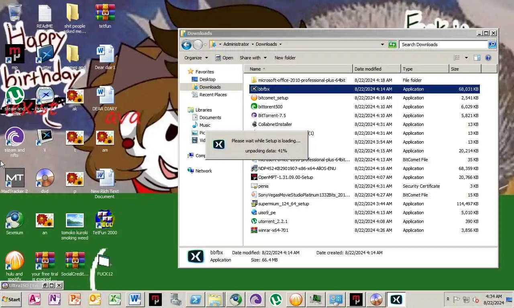The height and width of the screenshot is (308, 514).
Task: Click the TetFun 2000 desktop icon
Action: pyautogui.click(x=105, y=219)
